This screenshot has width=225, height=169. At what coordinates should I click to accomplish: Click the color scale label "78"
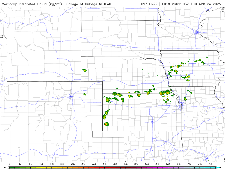pyautogui.click(x=210, y=164)
